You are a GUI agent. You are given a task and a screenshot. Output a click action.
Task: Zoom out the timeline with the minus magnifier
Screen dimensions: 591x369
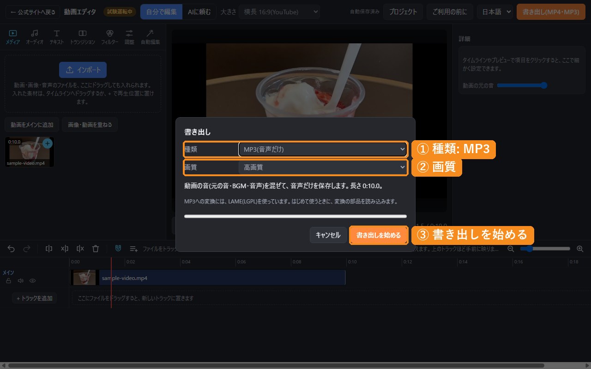pos(511,249)
